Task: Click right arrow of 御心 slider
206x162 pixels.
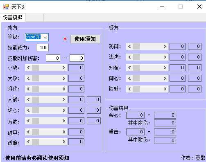Action: [x=165, y=79]
